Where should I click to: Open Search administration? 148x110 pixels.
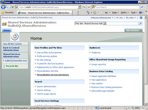pyautogui.click(x=46, y=86)
